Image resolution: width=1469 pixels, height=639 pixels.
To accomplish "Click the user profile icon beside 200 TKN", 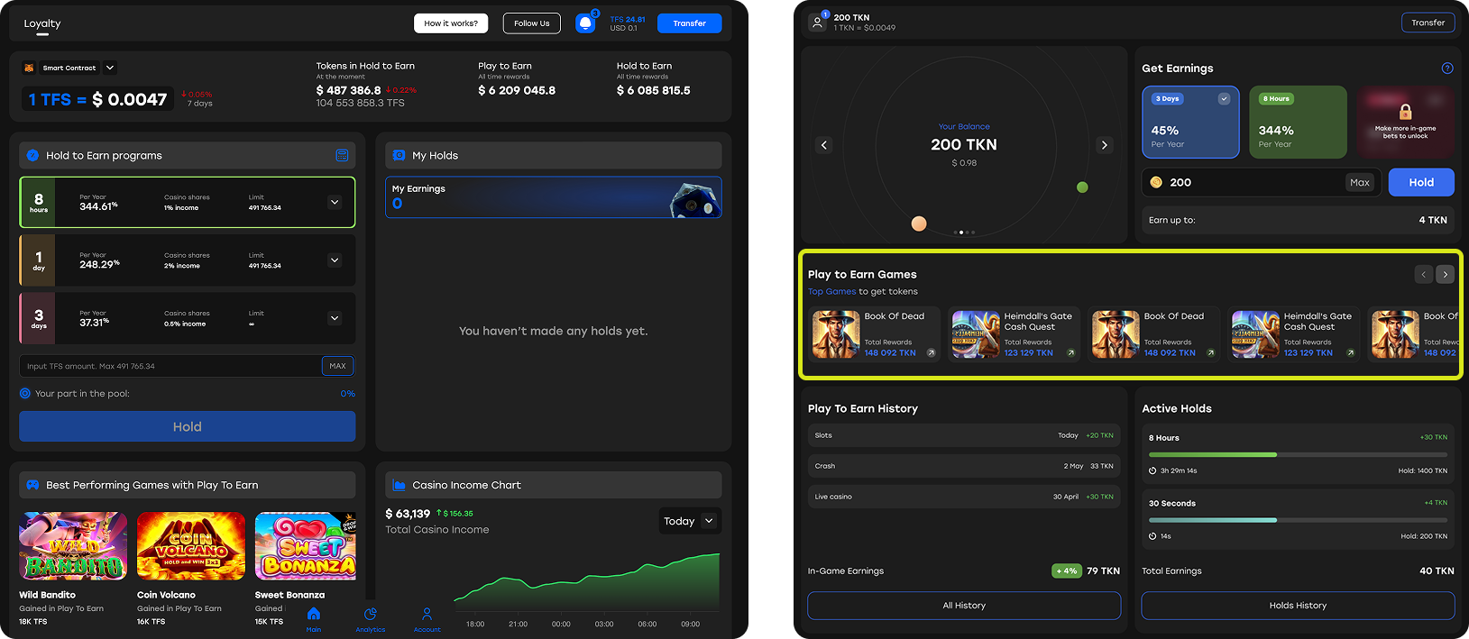I will [x=817, y=23].
